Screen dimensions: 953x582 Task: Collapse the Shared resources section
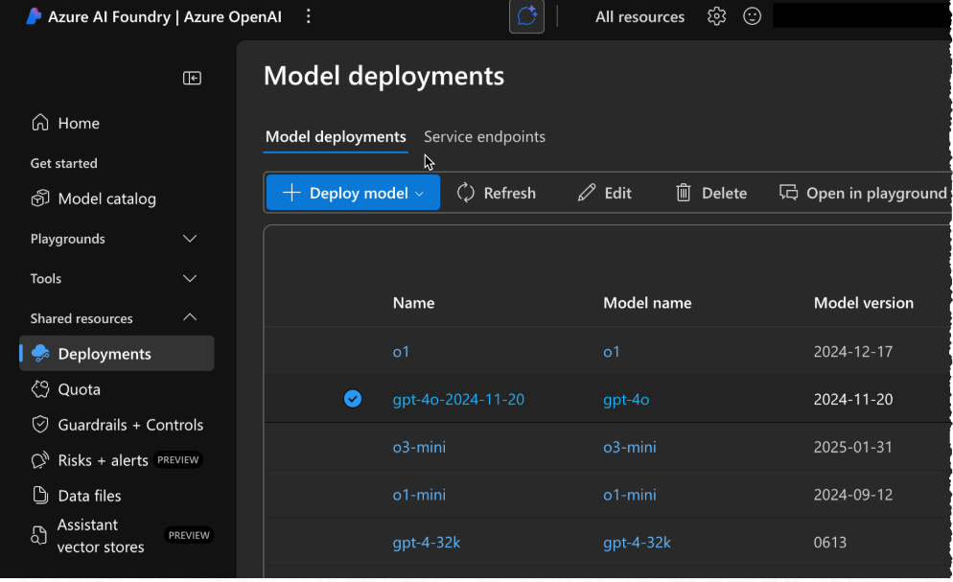190,318
